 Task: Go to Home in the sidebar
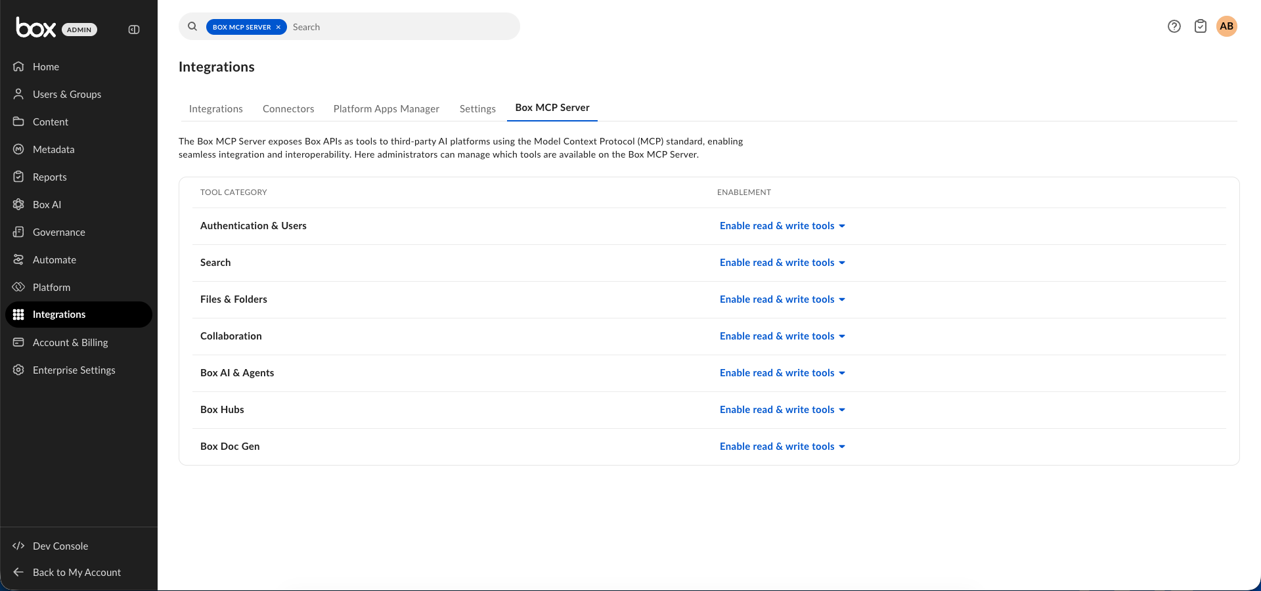pos(79,66)
